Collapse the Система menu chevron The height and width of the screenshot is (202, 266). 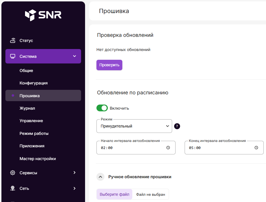(75, 56)
